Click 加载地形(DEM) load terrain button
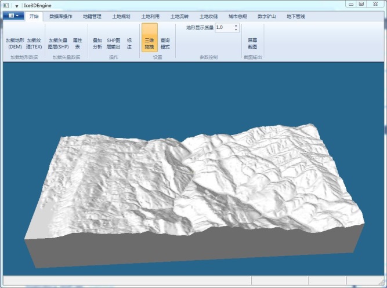387x288 pixels. [15, 43]
